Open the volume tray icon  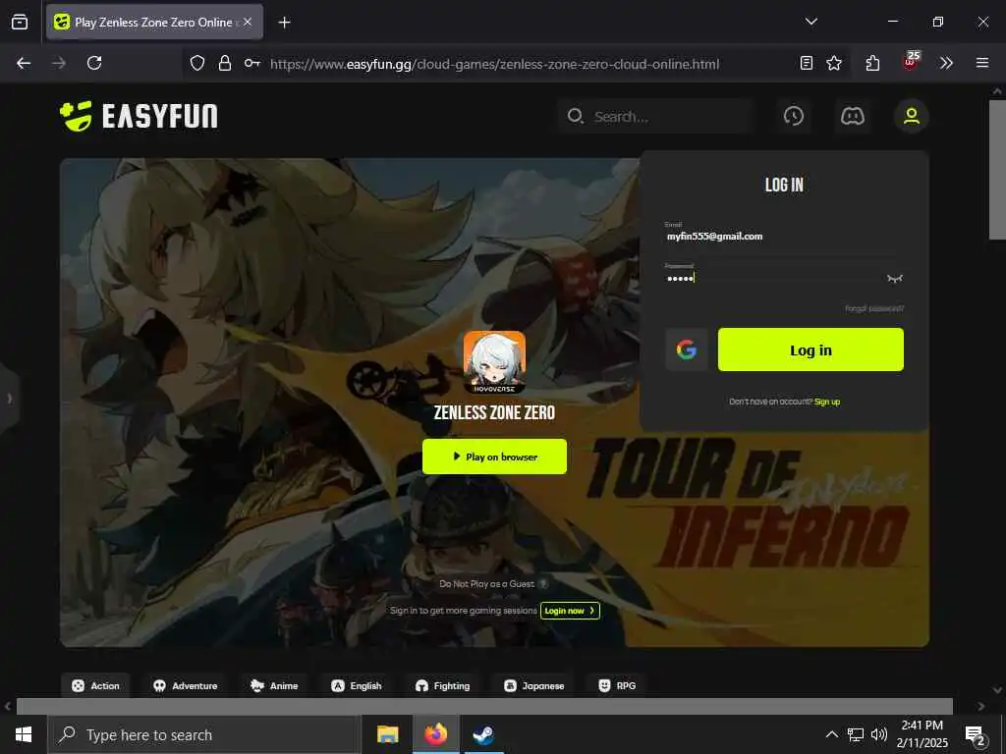[879, 734]
